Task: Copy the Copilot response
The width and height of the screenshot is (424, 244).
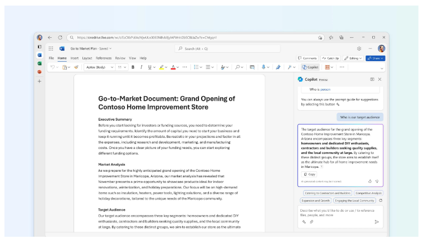Action: pyautogui.click(x=309, y=175)
